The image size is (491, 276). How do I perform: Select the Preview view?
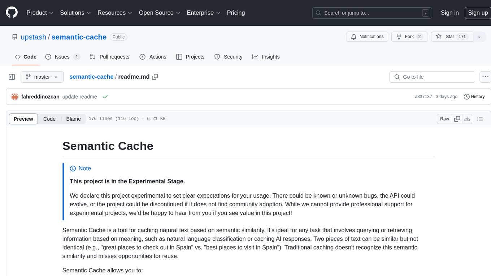pyautogui.click(x=23, y=119)
